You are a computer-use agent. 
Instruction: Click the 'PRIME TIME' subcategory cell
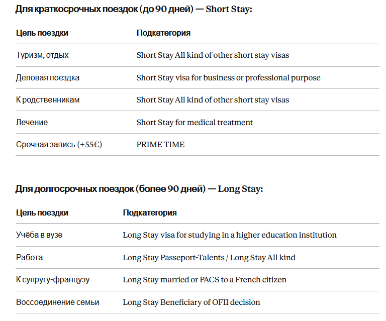click(160, 144)
